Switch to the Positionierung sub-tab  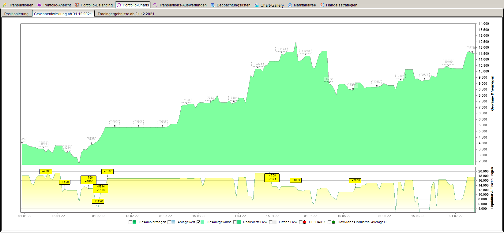pyautogui.click(x=17, y=14)
